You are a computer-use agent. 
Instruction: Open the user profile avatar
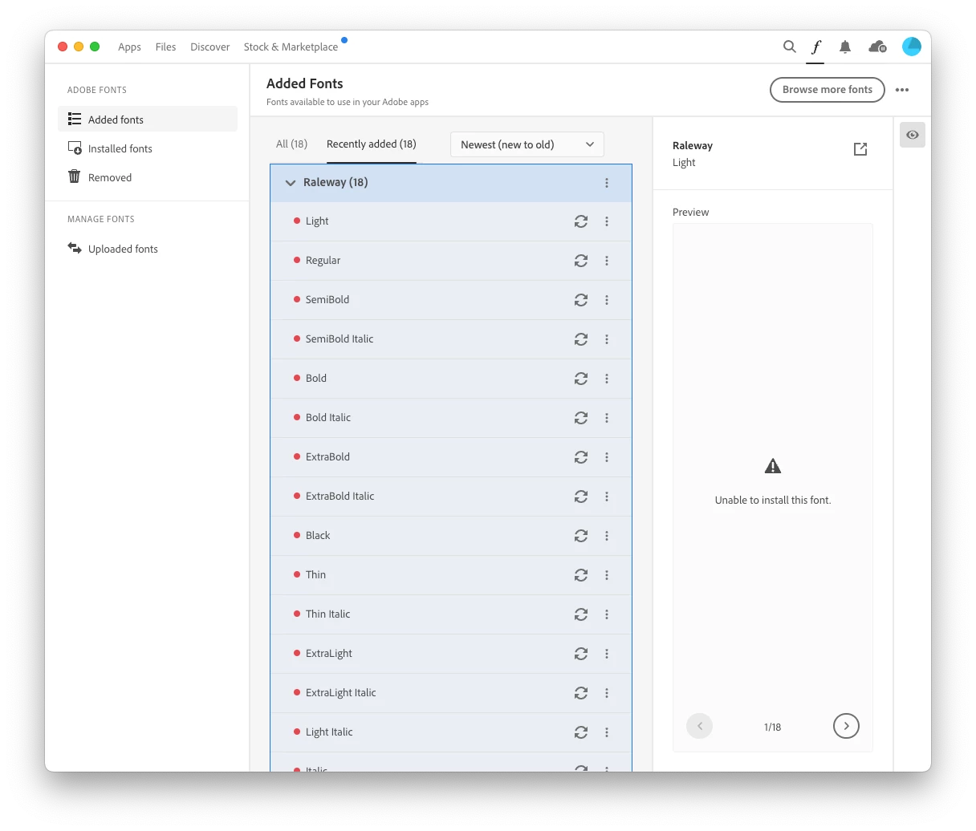(912, 47)
